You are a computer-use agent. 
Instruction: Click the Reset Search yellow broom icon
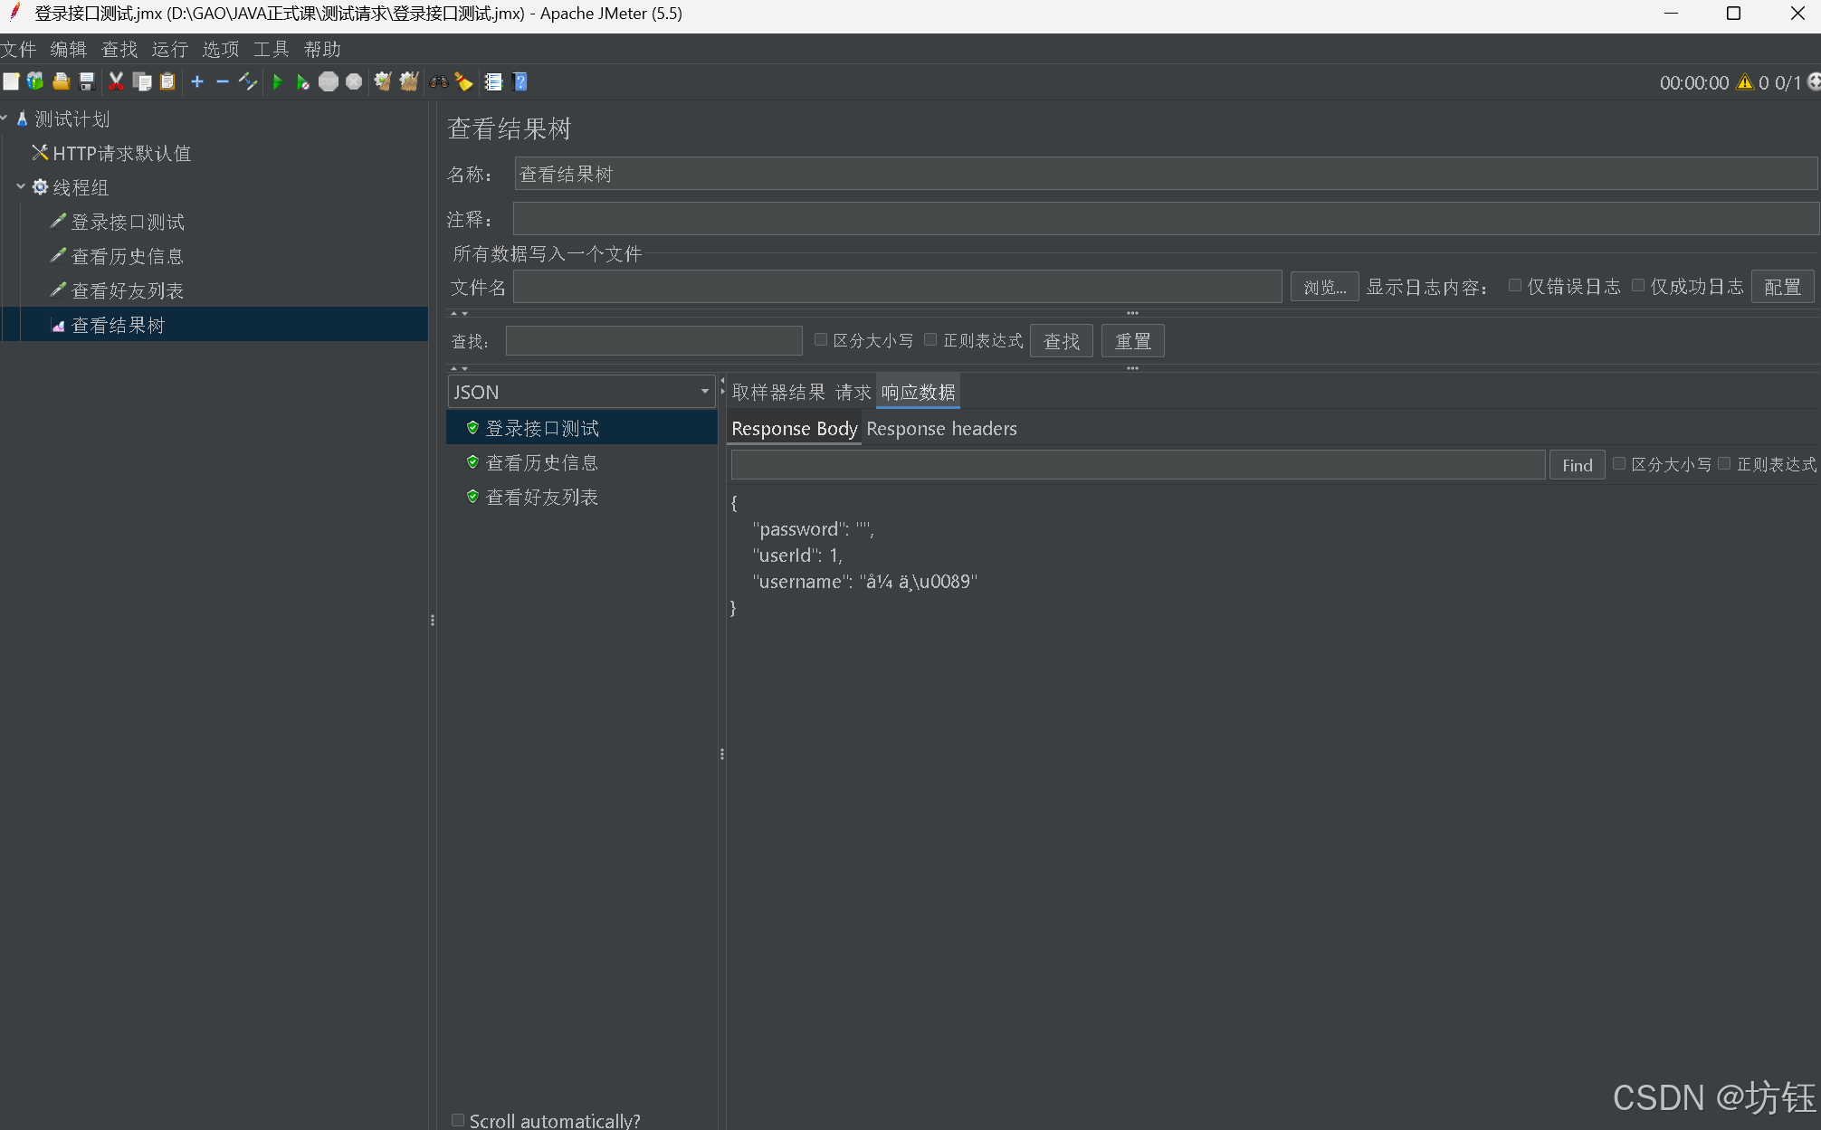[464, 82]
